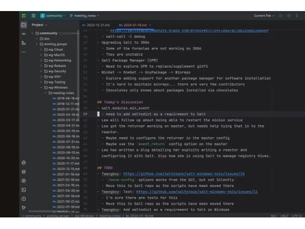Open the layered Services tool window icon
305x229 pixels.
point(24,172)
